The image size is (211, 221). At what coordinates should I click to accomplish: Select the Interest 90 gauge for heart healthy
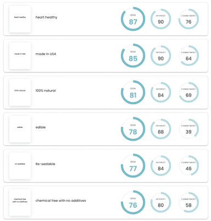coord(160,19)
